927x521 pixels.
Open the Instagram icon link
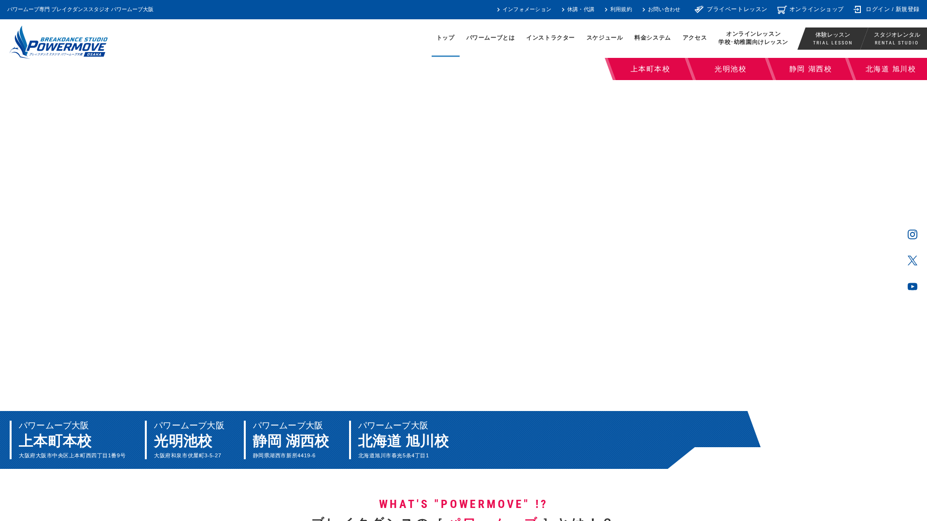[x=912, y=234]
